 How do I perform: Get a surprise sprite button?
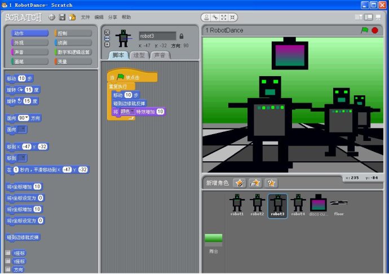coord(271,183)
